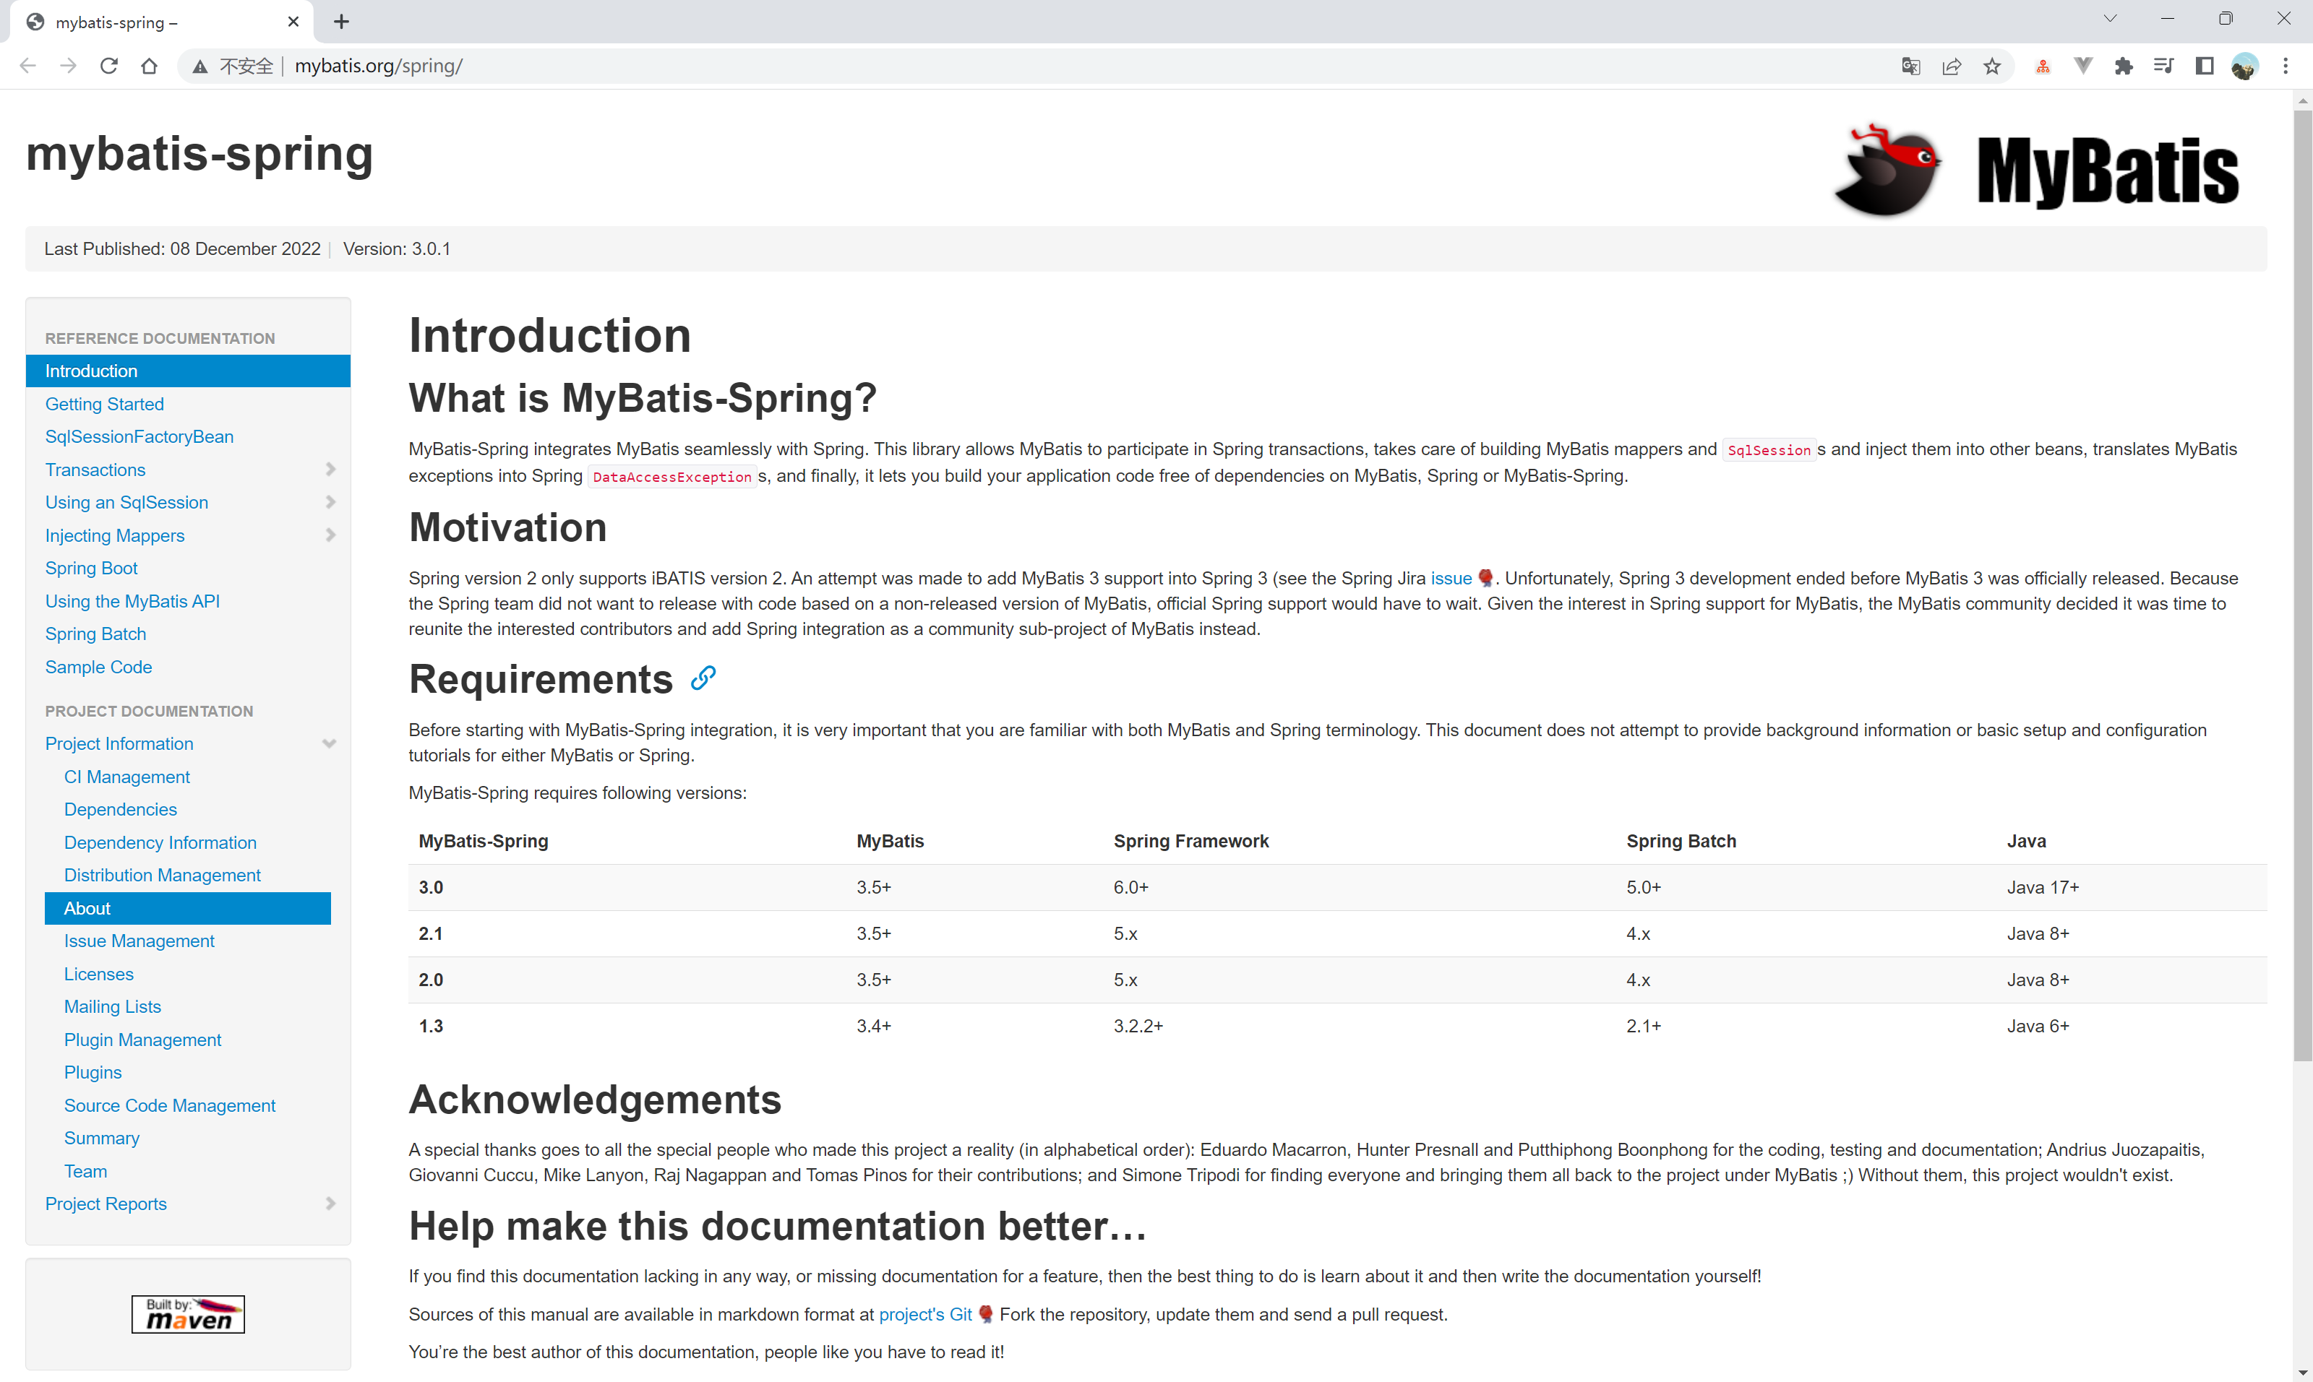Select the About item
This screenshot has height=1382, width=2313.
click(187, 908)
